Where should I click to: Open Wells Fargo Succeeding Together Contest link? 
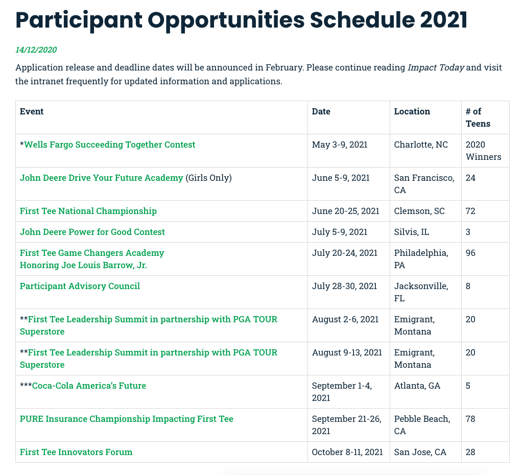tap(110, 145)
